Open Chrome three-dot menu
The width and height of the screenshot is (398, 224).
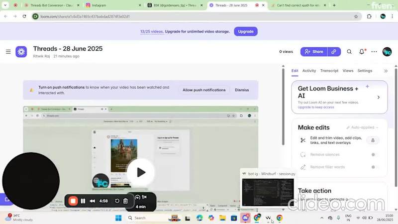click(392, 16)
